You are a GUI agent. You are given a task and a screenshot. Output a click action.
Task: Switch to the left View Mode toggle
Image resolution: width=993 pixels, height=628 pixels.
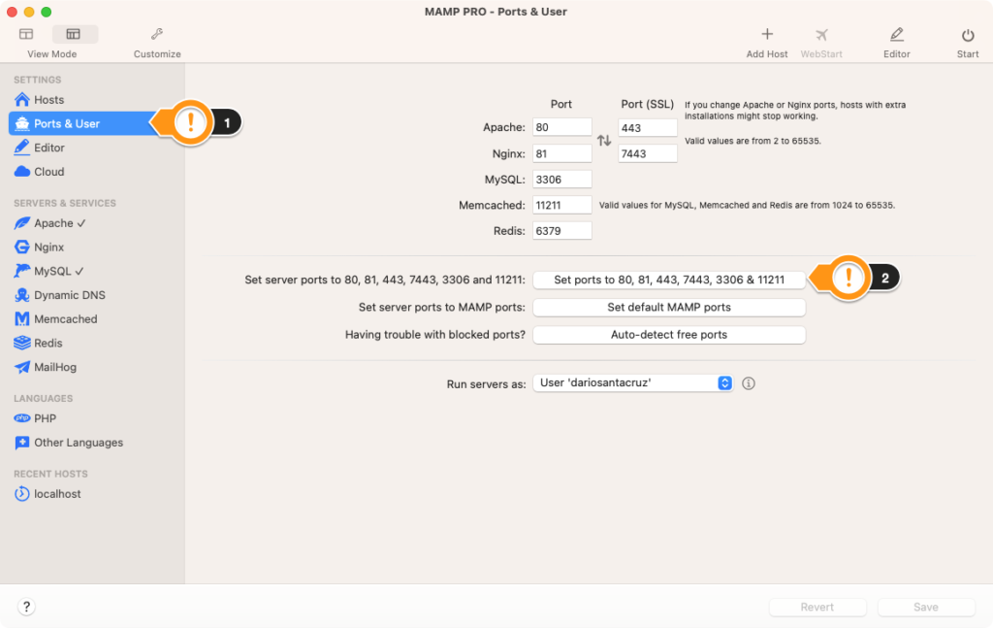click(27, 34)
